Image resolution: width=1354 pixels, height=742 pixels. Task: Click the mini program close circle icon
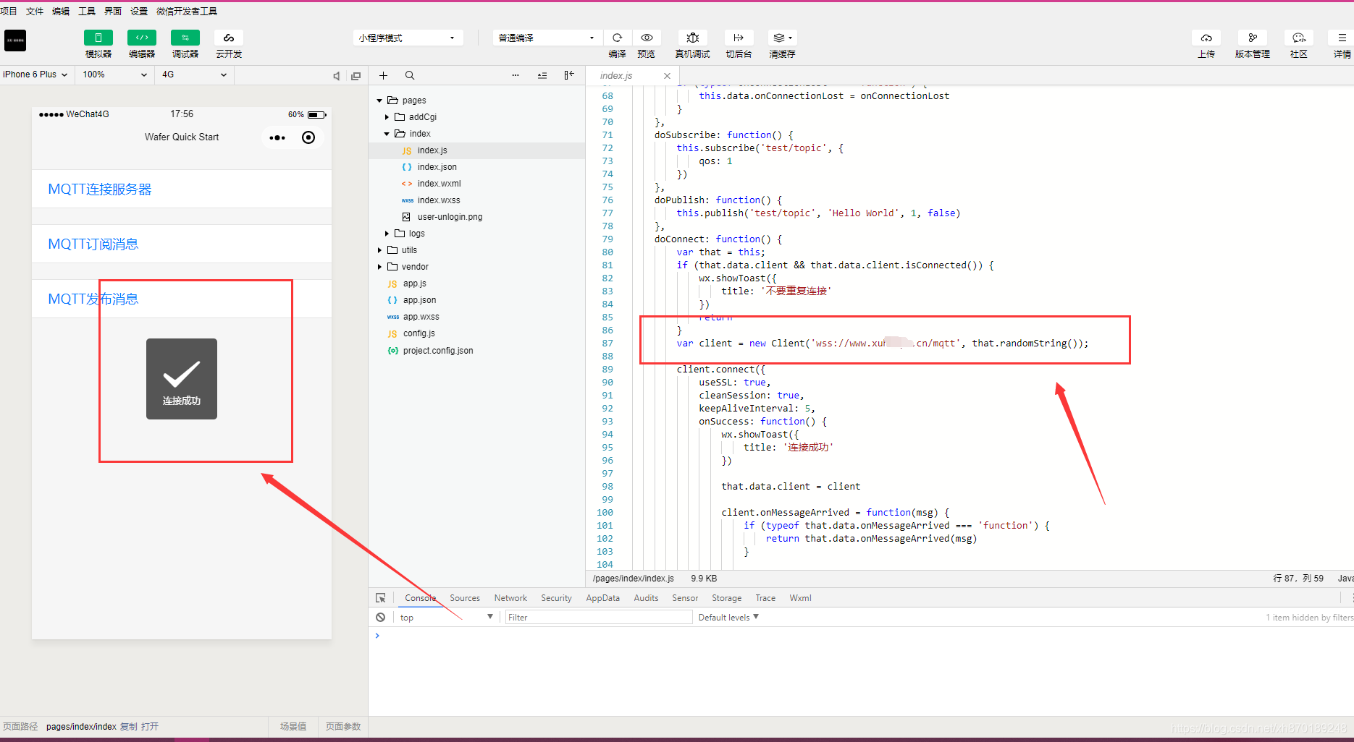(x=308, y=137)
